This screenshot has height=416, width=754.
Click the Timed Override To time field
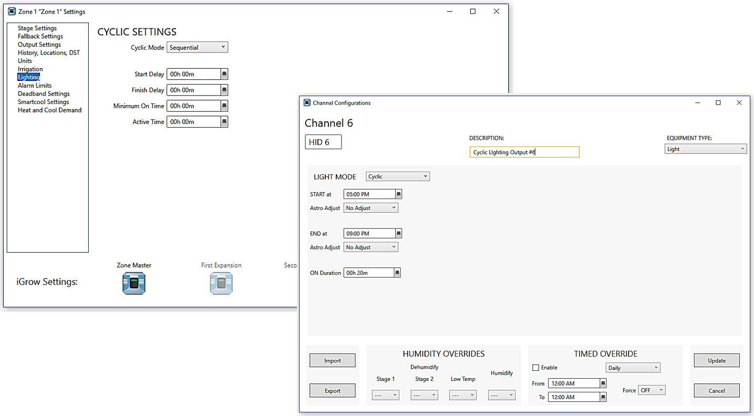click(574, 397)
